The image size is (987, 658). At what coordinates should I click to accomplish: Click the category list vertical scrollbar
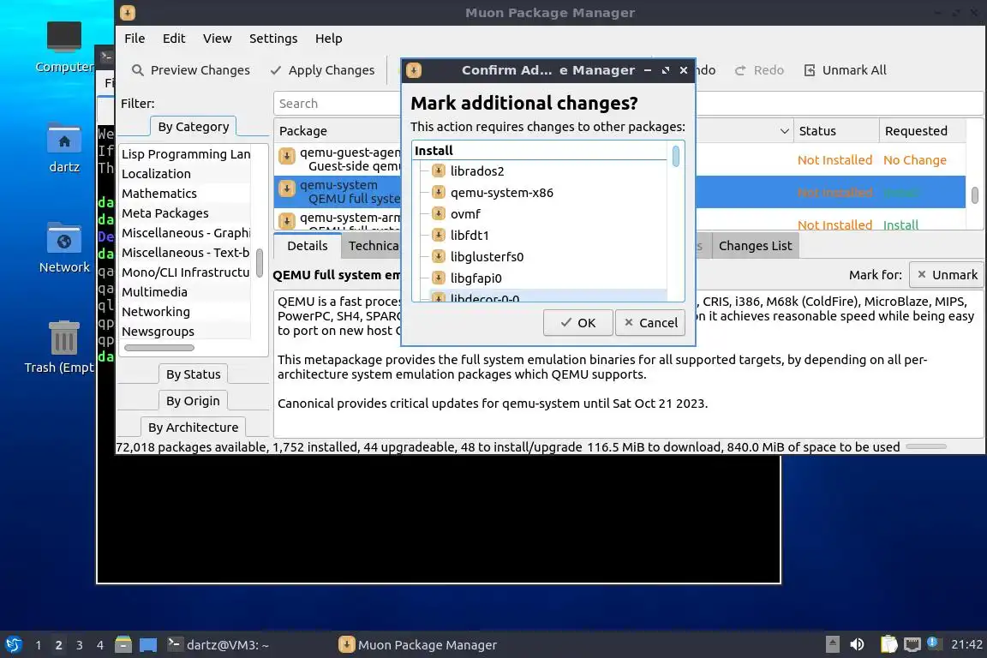pos(260,262)
